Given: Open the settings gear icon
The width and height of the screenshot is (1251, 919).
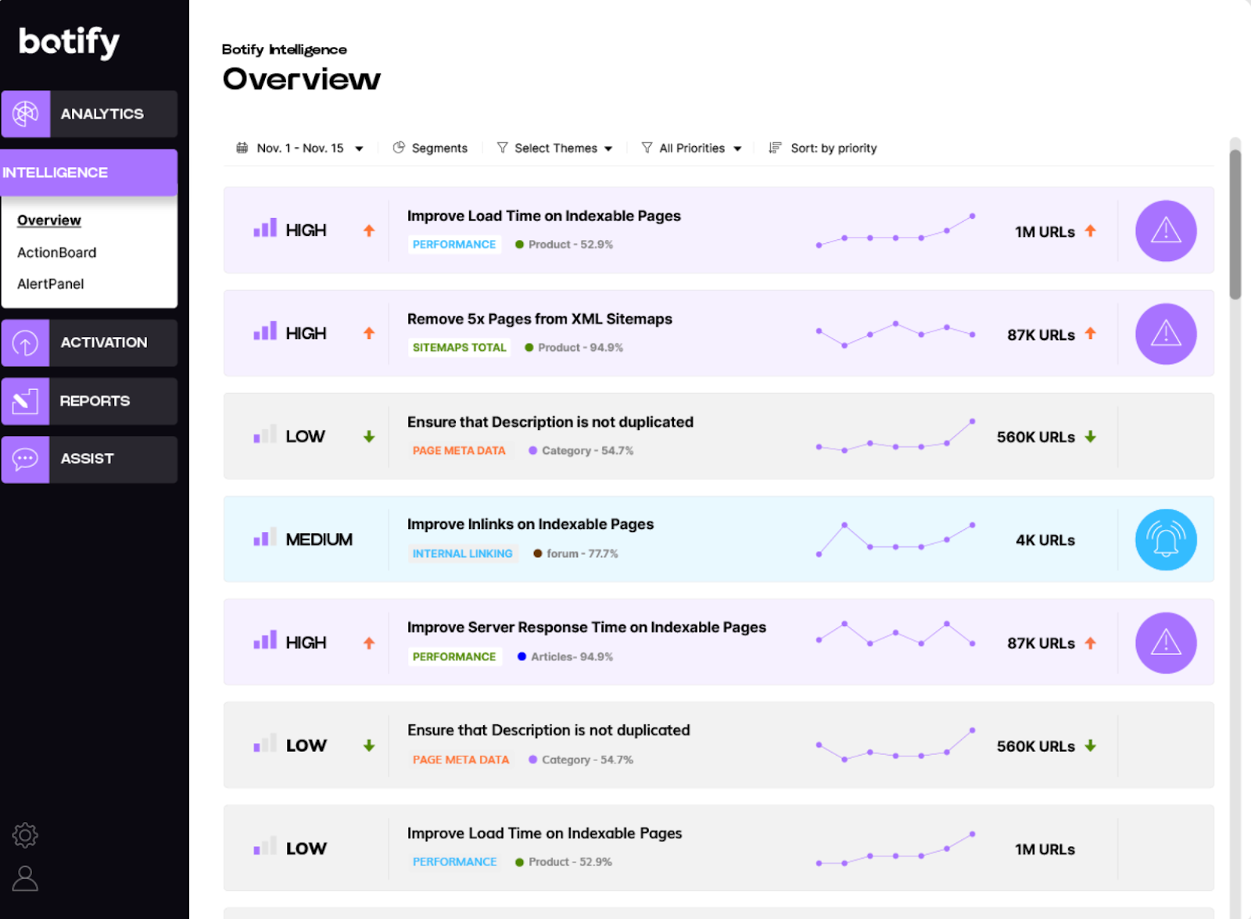Looking at the screenshot, I should [24, 835].
